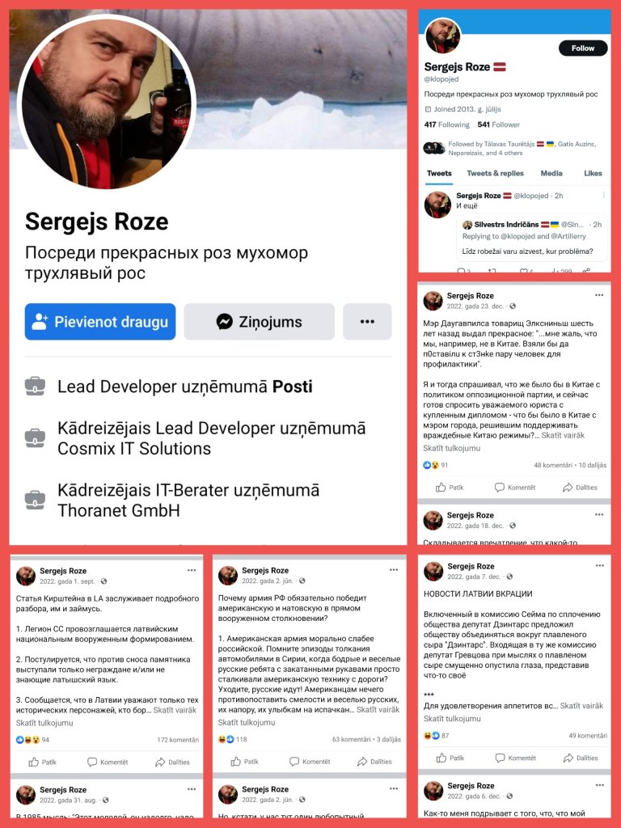Like the 23 Dec post with Patīk
The height and width of the screenshot is (828, 621).
click(x=450, y=488)
